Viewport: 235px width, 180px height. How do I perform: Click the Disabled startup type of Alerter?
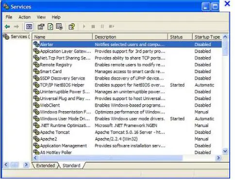[x=202, y=44]
